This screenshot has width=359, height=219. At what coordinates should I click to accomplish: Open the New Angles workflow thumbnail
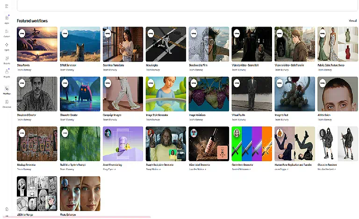coord(166,44)
